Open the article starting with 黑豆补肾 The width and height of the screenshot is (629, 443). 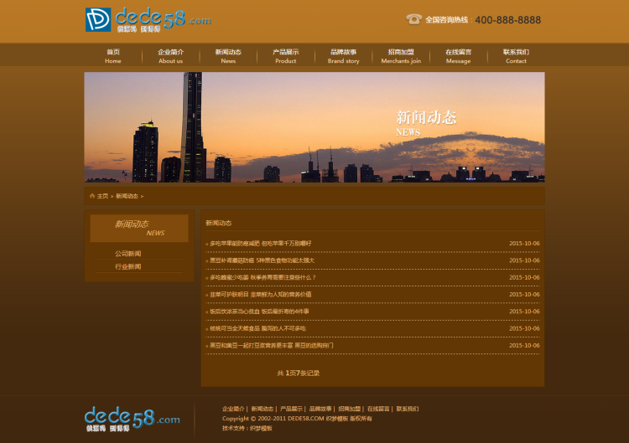pos(262,260)
